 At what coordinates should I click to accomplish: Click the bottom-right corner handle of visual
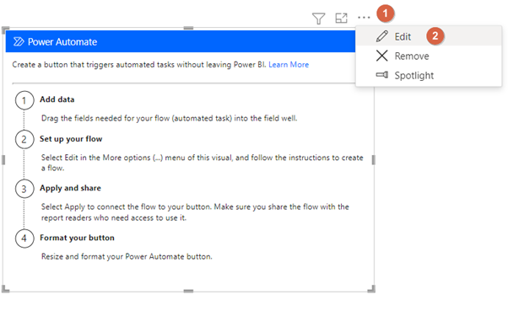[x=371, y=289]
